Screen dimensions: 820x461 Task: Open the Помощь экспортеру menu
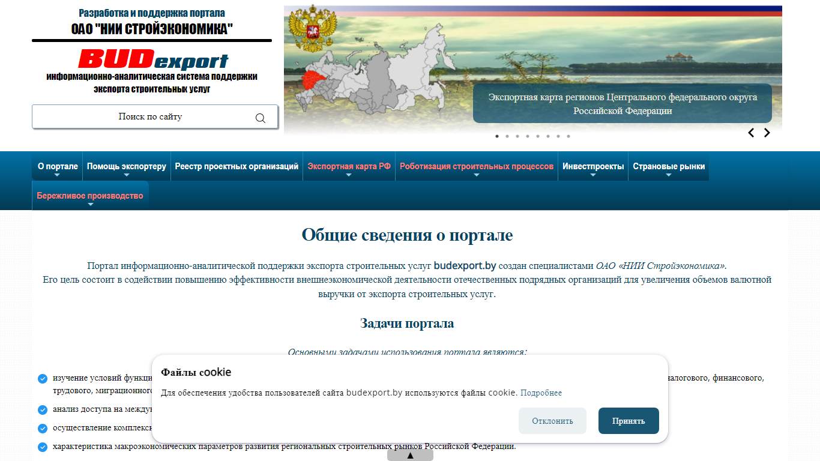tap(127, 166)
